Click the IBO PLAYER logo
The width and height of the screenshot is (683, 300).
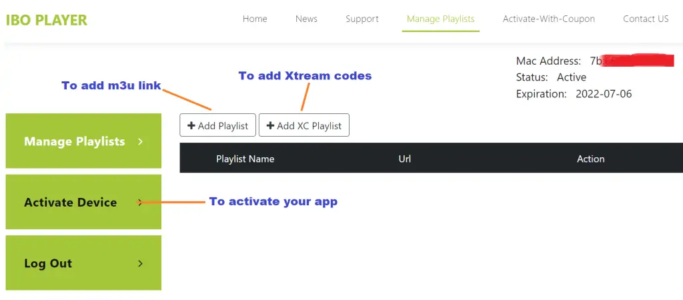coord(47,19)
